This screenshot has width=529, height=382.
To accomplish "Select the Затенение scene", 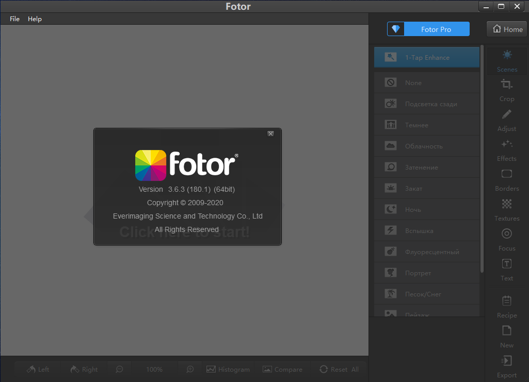I will click(427, 167).
